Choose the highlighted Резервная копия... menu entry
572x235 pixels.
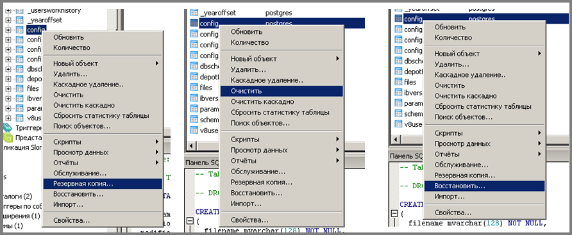pos(103,184)
